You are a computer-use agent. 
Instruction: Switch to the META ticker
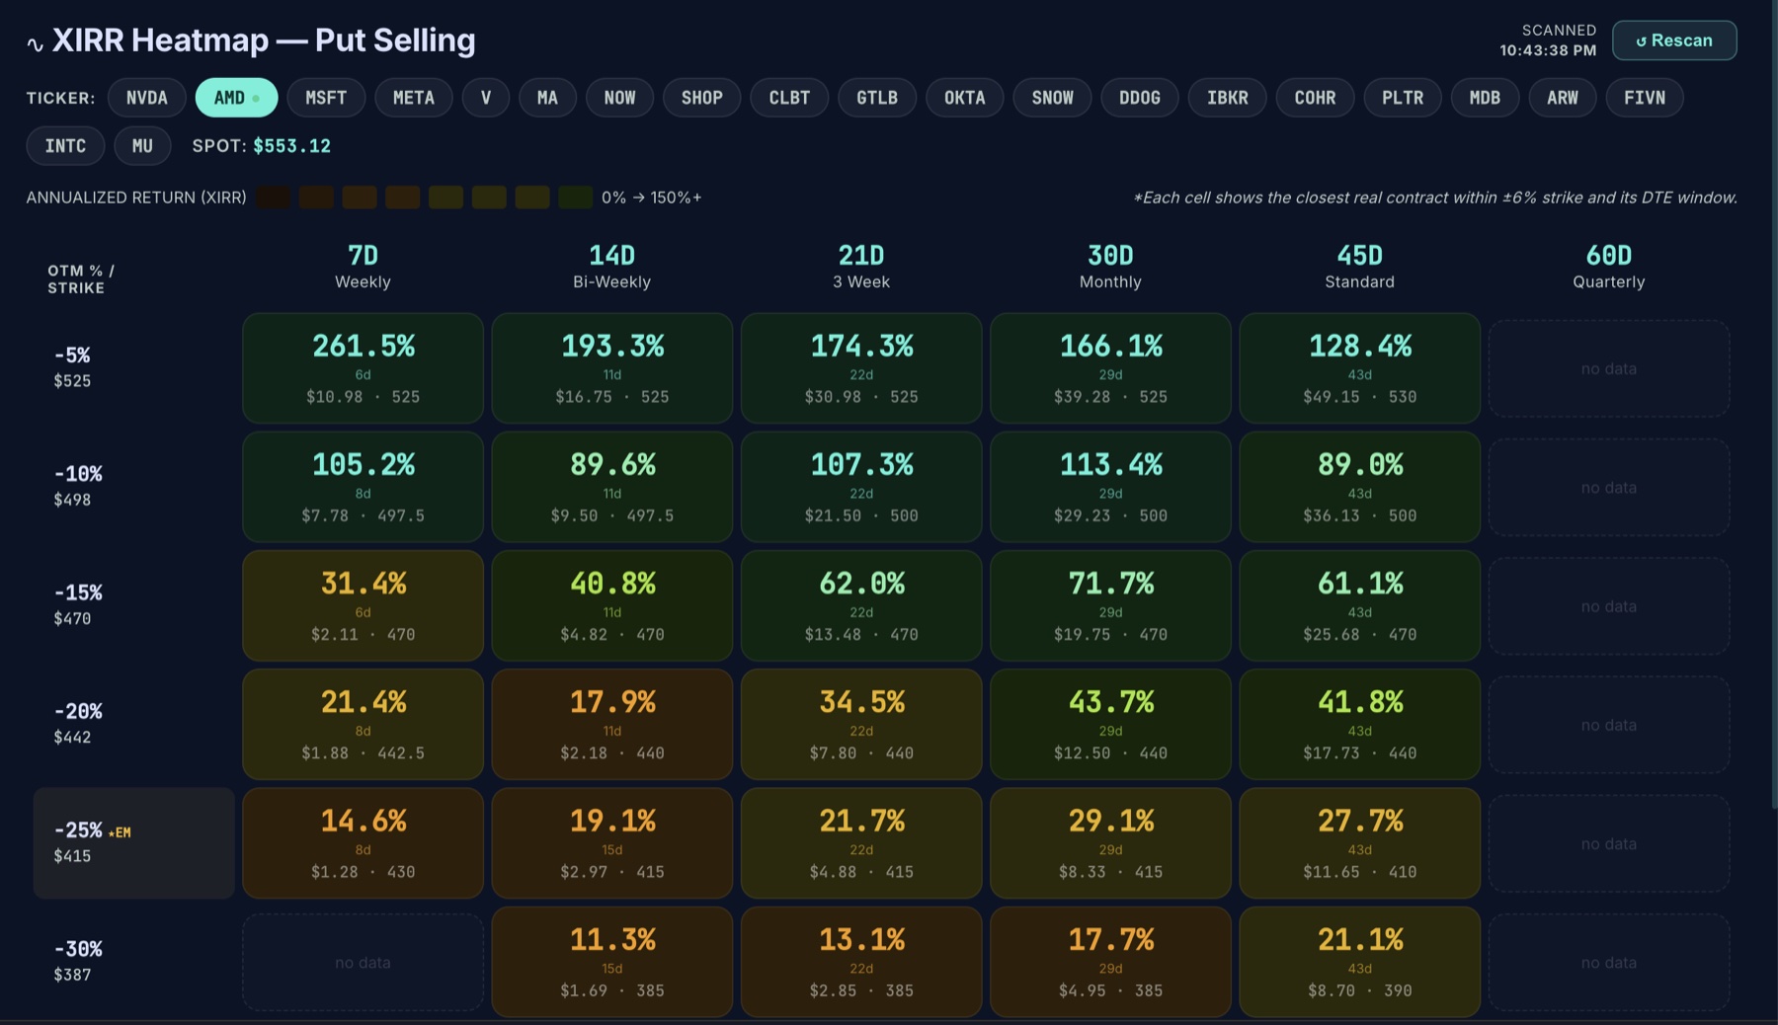point(414,98)
